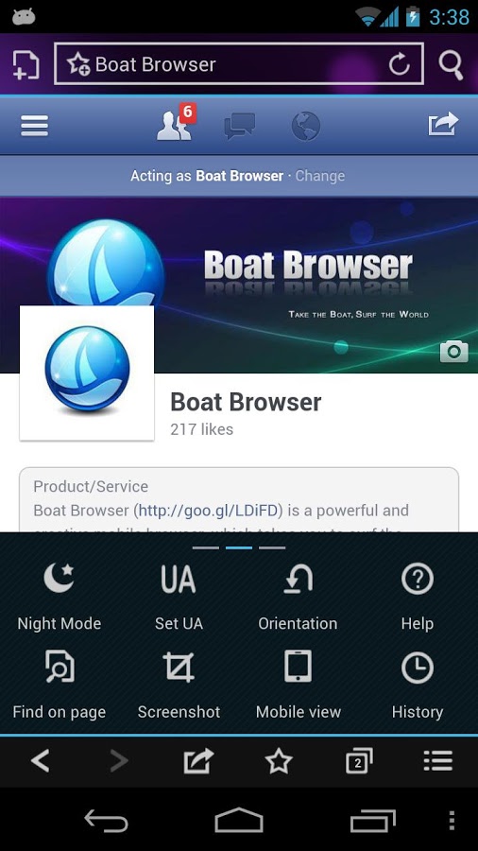Go back with the bottom toolbar arrow
This screenshot has width=478, height=851.
[40, 761]
